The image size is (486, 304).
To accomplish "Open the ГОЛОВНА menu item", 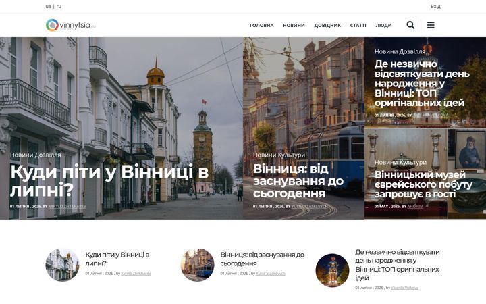I will [262, 25].
